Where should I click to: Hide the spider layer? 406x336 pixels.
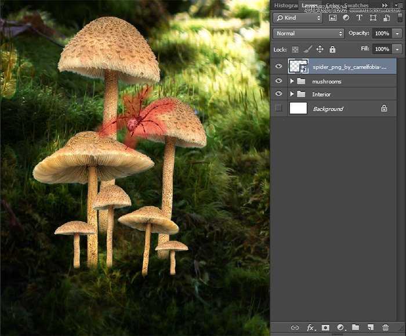click(x=279, y=67)
